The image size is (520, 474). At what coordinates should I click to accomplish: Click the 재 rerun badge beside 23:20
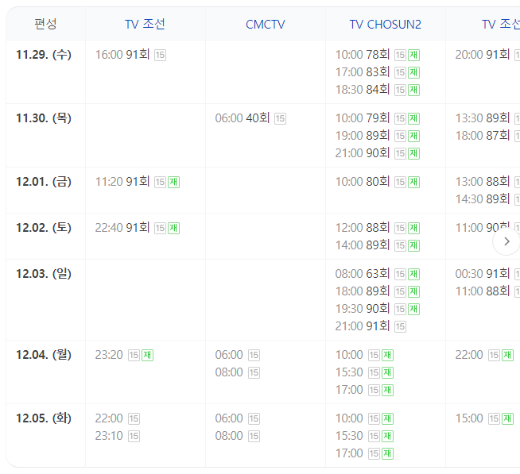coord(148,356)
